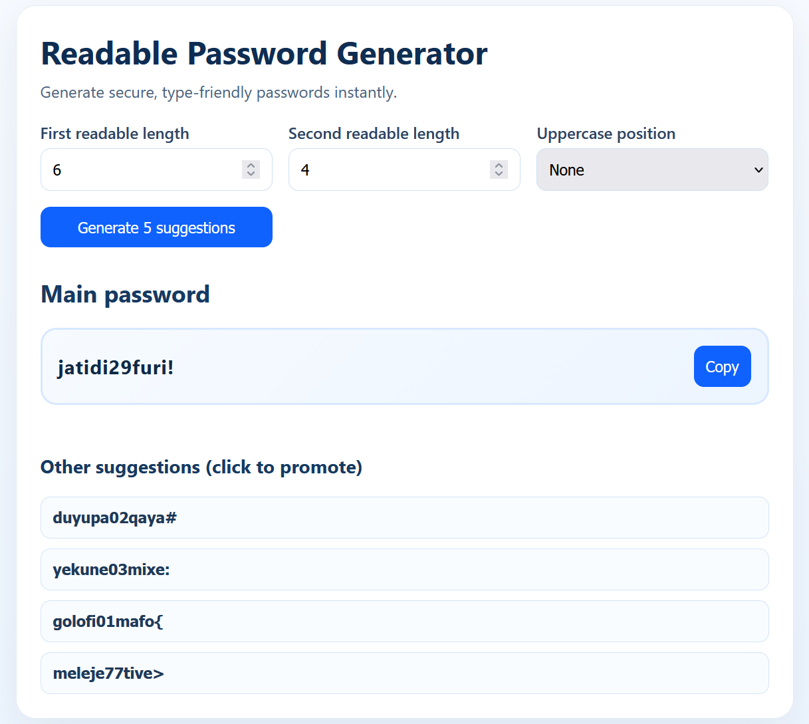Promote the yekune03mixe: suggestion
809x724 pixels.
point(404,569)
